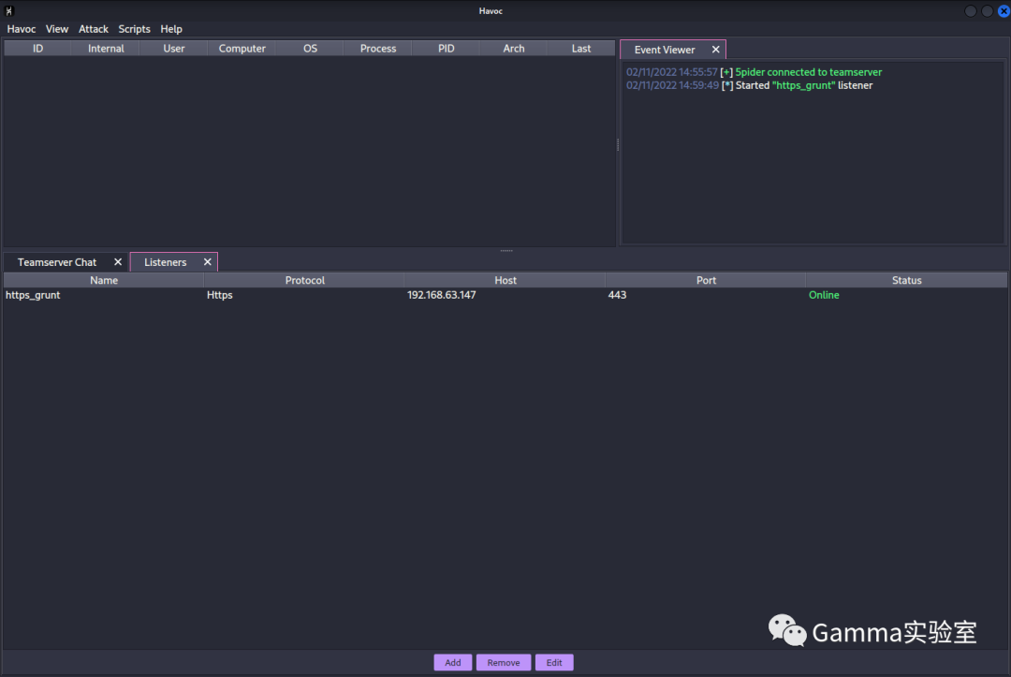Click the Havoc app icon in title bar
The height and width of the screenshot is (677, 1011).
(x=9, y=11)
